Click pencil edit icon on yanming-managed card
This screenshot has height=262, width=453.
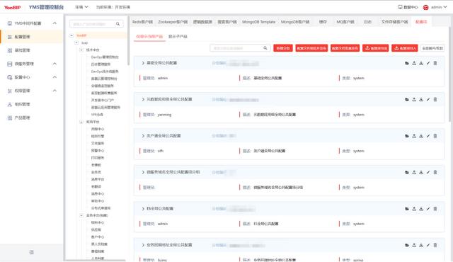click(428, 99)
